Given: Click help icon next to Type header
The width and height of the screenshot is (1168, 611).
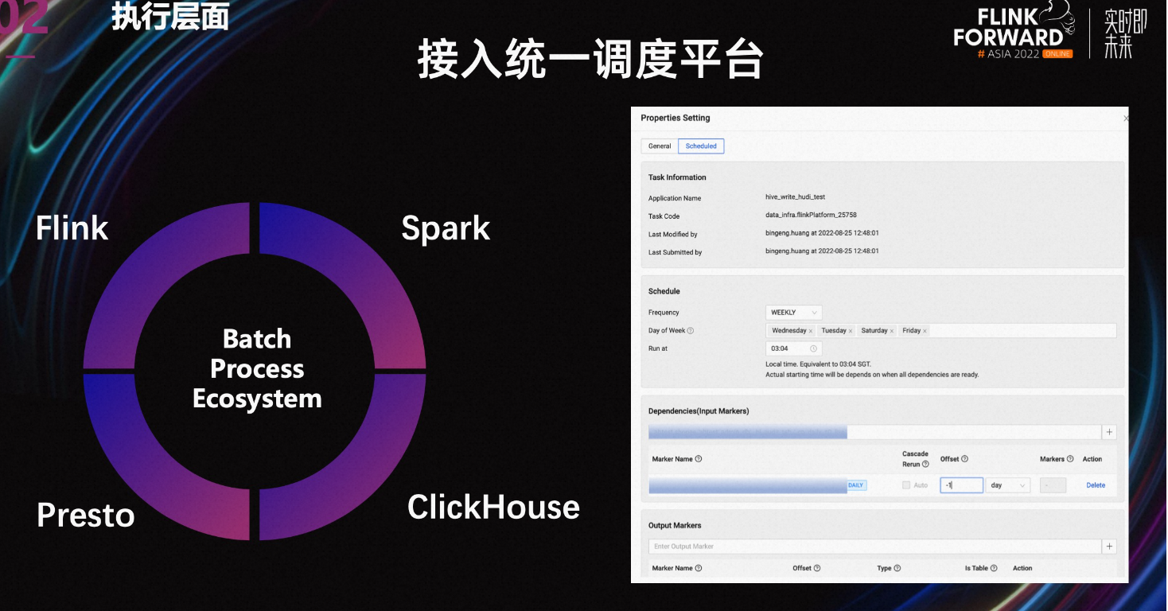Looking at the screenshot, I should click(x=897, y=568).
